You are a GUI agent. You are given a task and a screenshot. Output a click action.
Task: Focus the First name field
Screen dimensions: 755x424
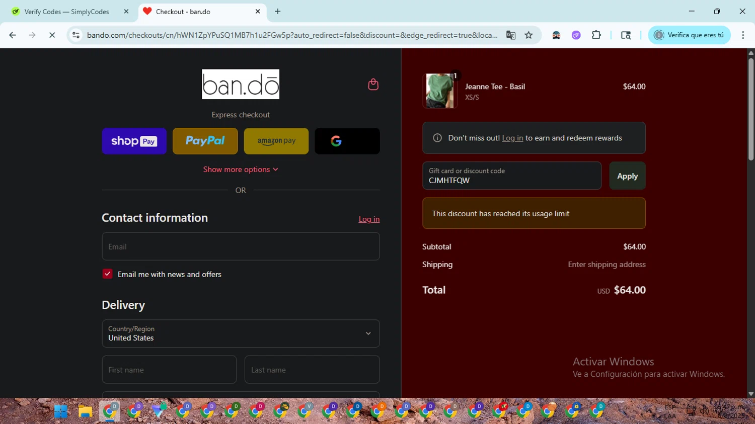coord(169,370)
